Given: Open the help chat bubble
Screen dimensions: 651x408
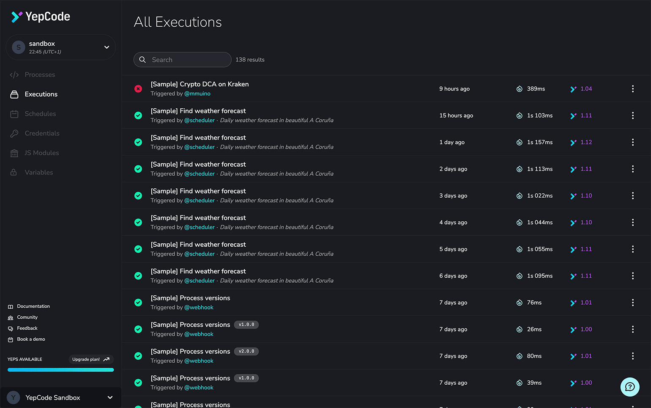Looking at the screenshot, I should [629, 387].
